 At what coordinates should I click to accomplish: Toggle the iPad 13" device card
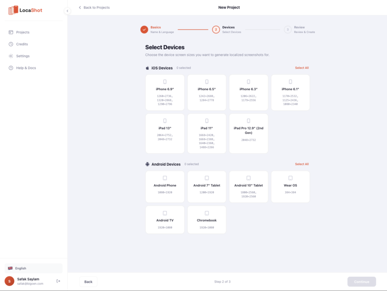coord(165,133)
